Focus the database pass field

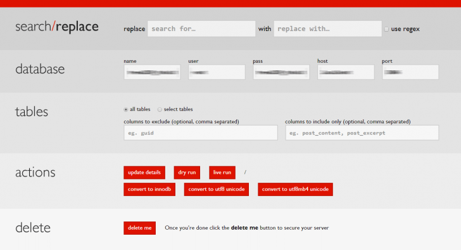tap(281, 72)
